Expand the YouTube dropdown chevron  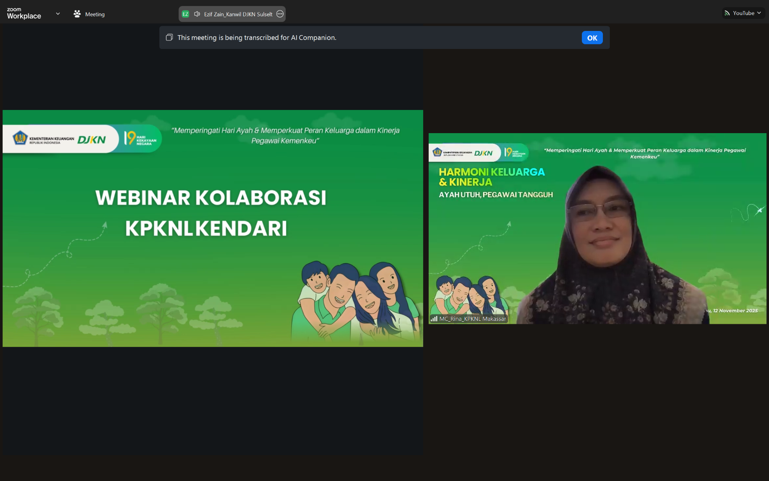[759, 13]
